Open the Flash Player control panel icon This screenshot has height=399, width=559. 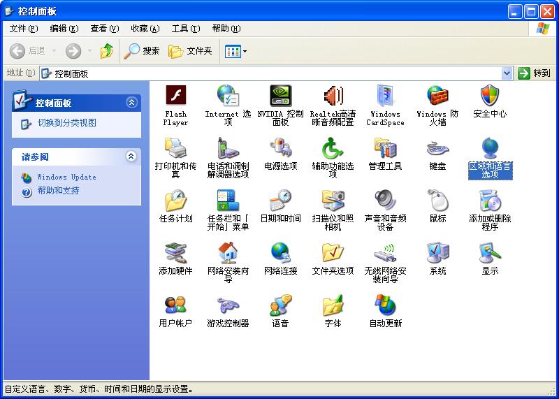(x=176, y=96)
